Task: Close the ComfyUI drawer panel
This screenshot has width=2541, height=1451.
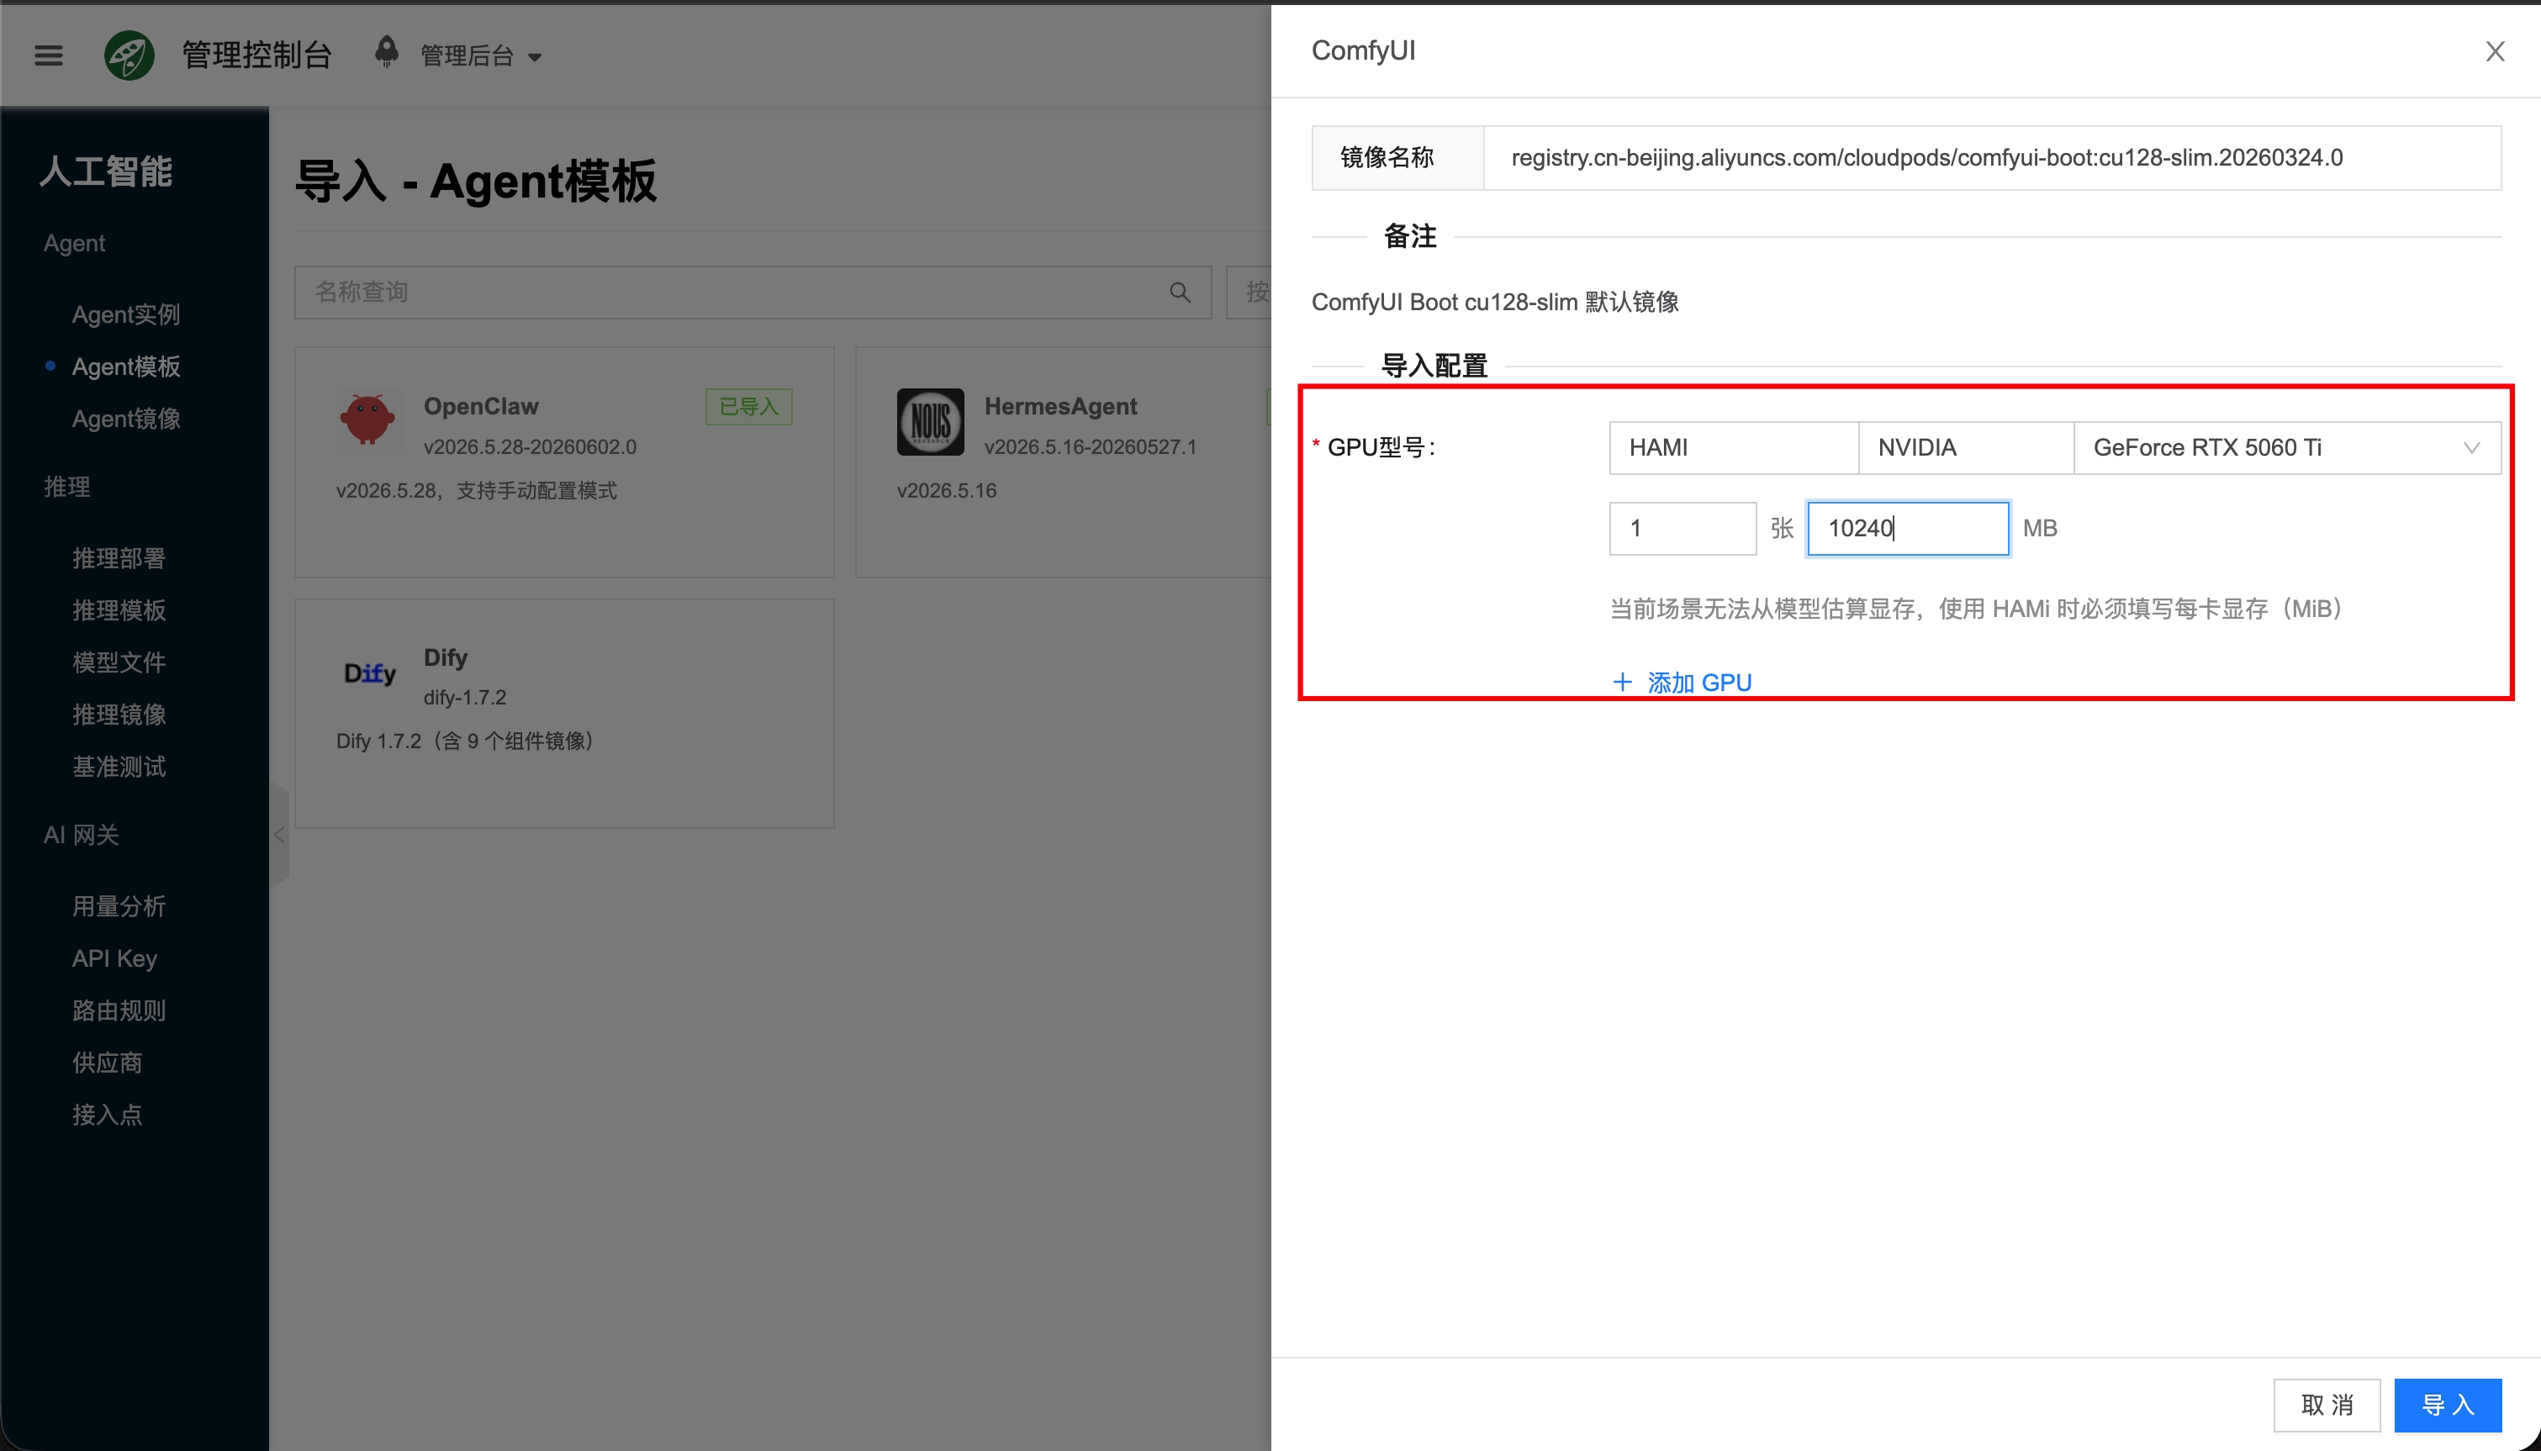Action: 2494,52
